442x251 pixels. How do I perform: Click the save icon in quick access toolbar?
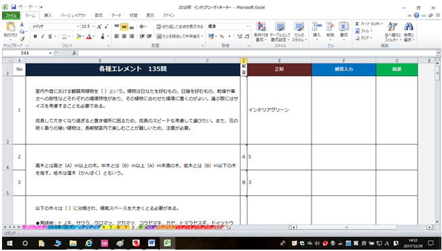click(x=14, y=7)
